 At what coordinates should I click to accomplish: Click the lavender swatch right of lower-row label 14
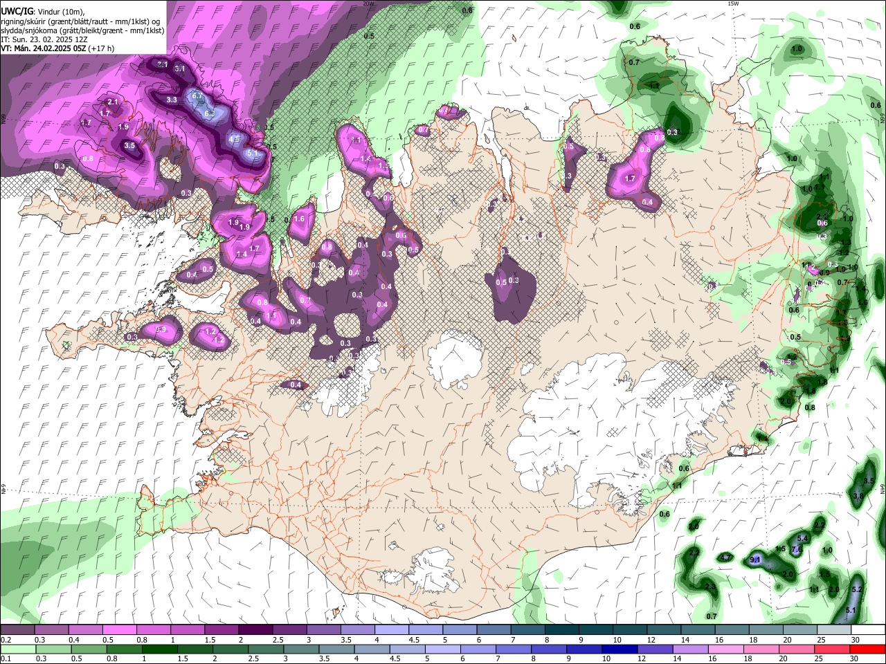pos(689,649)
